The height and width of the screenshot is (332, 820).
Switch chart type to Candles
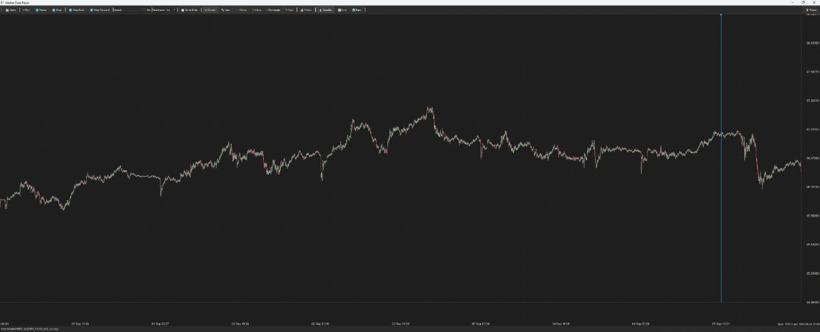325,10
